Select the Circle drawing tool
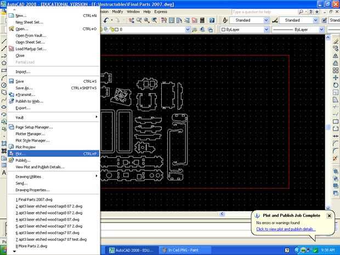 (x=4, y=85)
